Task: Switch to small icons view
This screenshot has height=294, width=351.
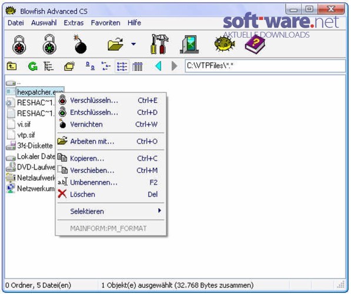Action: (106, 66)
